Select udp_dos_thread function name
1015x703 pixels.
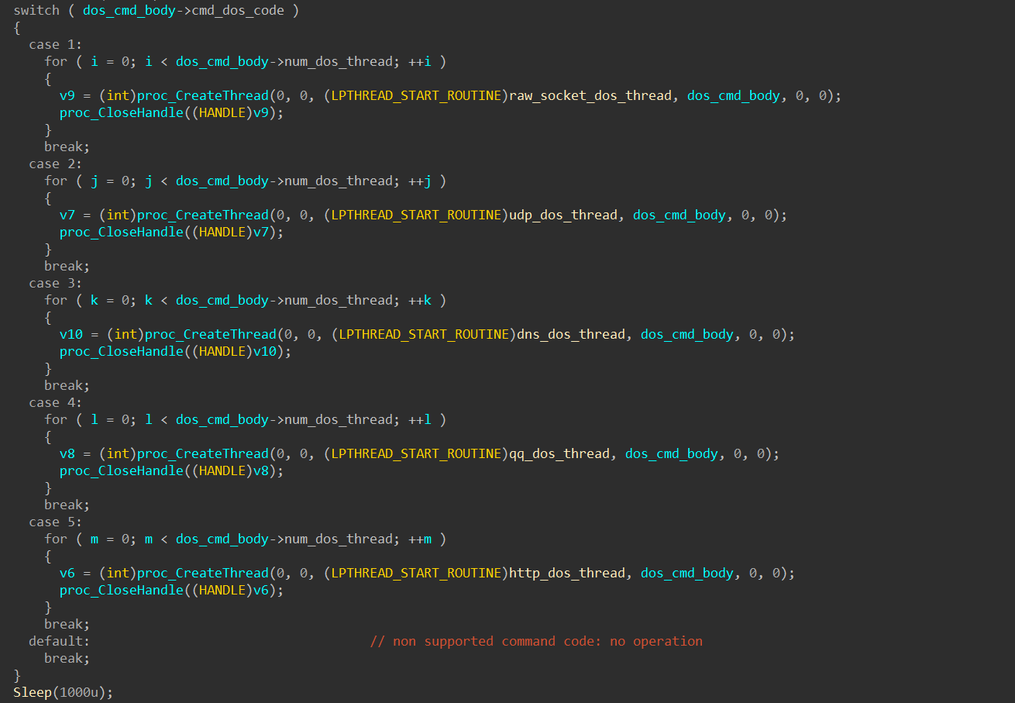pyautogui.click(x=563, y=215)
